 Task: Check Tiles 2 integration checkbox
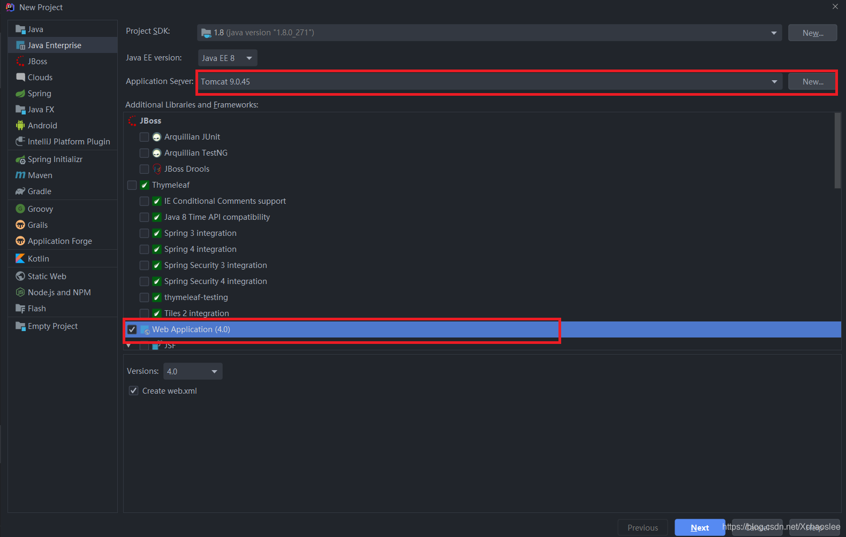[144, 313]
